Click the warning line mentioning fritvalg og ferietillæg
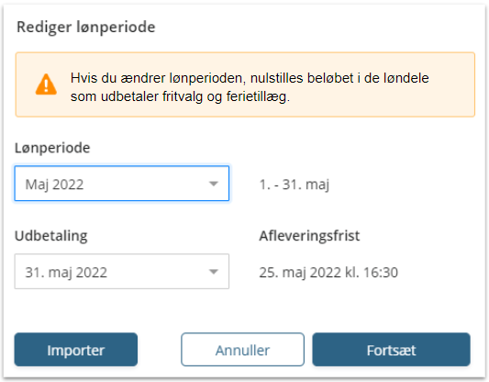Image resolution: width=489 pixels, height=382 pixels. (x=180, y=96)
